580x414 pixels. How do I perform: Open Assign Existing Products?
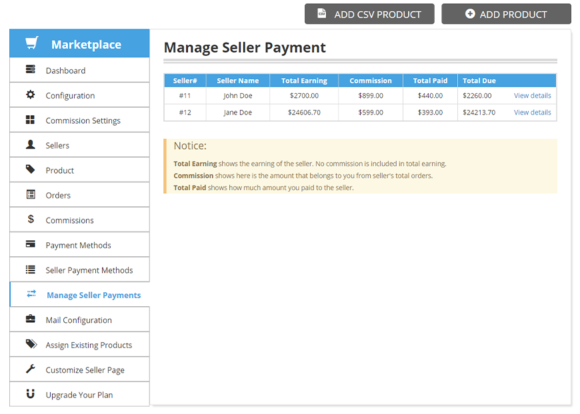click(79, 345)
